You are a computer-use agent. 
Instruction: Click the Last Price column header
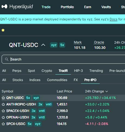click(64, 91)
